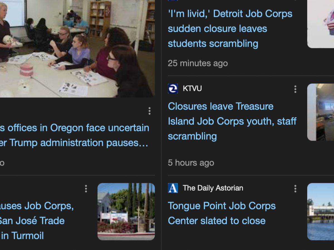The width and height of the screenshot is (334, 250).
Task: Open the Detroit Job Corps sudden closure headline
Action: (x=230, y=29)
